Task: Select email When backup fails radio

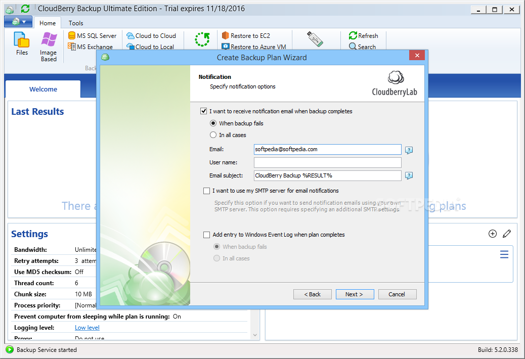Action: [213, 123]
